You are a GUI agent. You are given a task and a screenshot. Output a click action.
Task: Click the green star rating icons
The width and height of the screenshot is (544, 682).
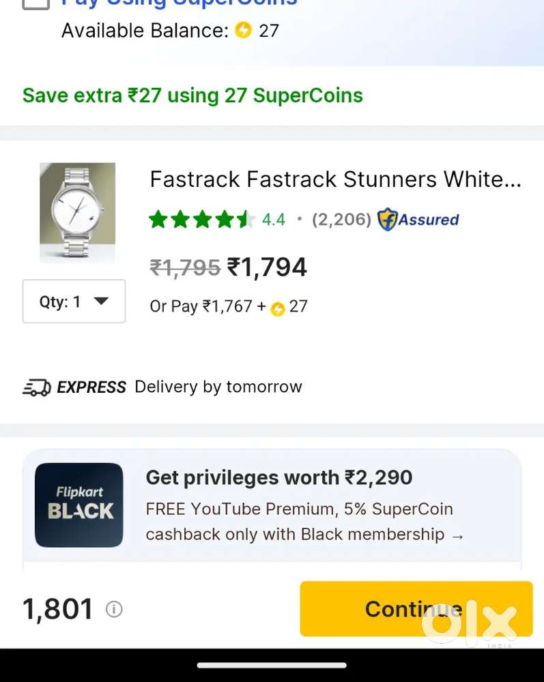(202, 220)
